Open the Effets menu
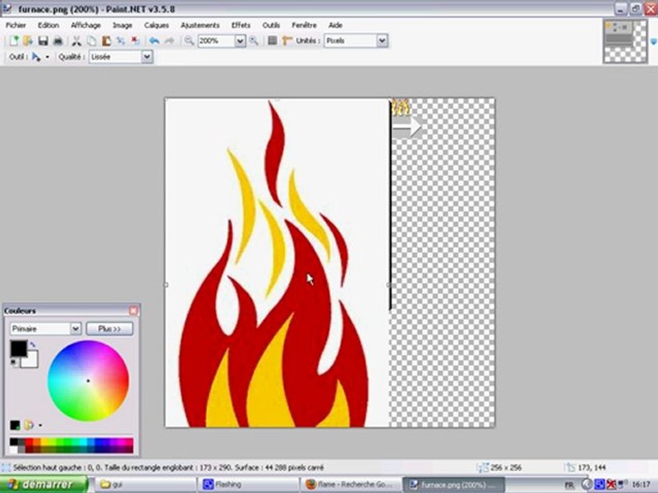This screenshot has height=493, width=658. point(241,25)
